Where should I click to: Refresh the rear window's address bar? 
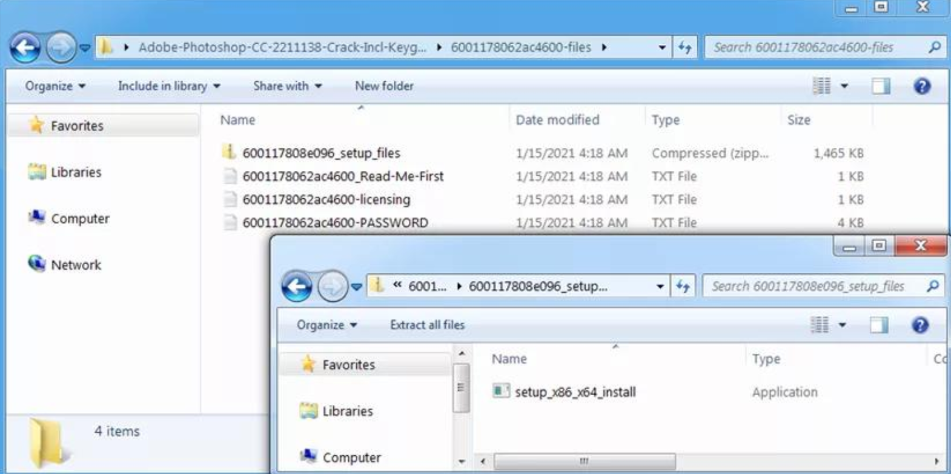[685, 47]
